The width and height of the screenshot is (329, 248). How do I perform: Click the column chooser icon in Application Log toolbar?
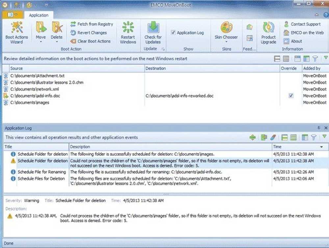(x=305, y=137)
